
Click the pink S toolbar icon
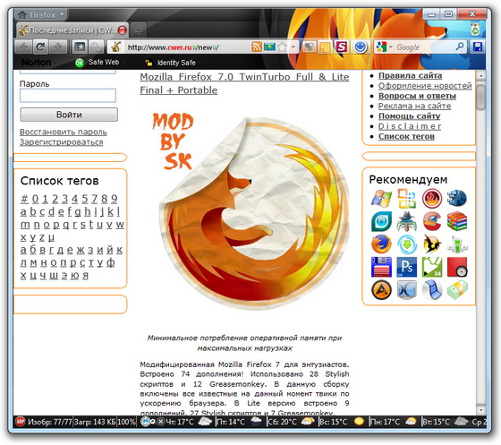342,47
